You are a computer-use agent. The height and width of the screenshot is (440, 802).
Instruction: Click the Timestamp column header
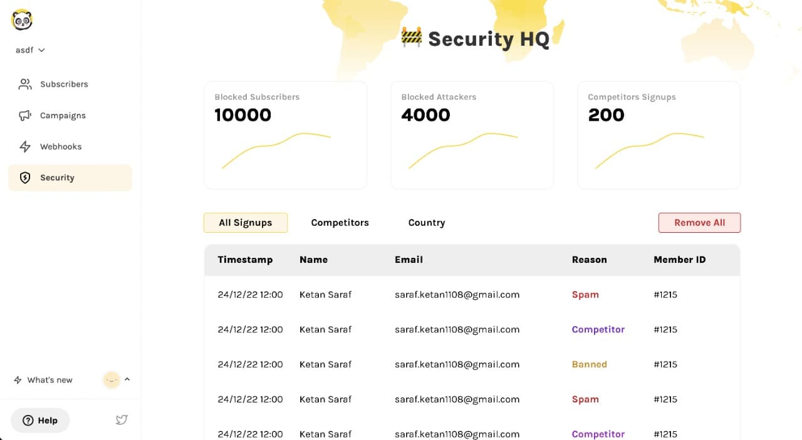click(x=245, y=260)
